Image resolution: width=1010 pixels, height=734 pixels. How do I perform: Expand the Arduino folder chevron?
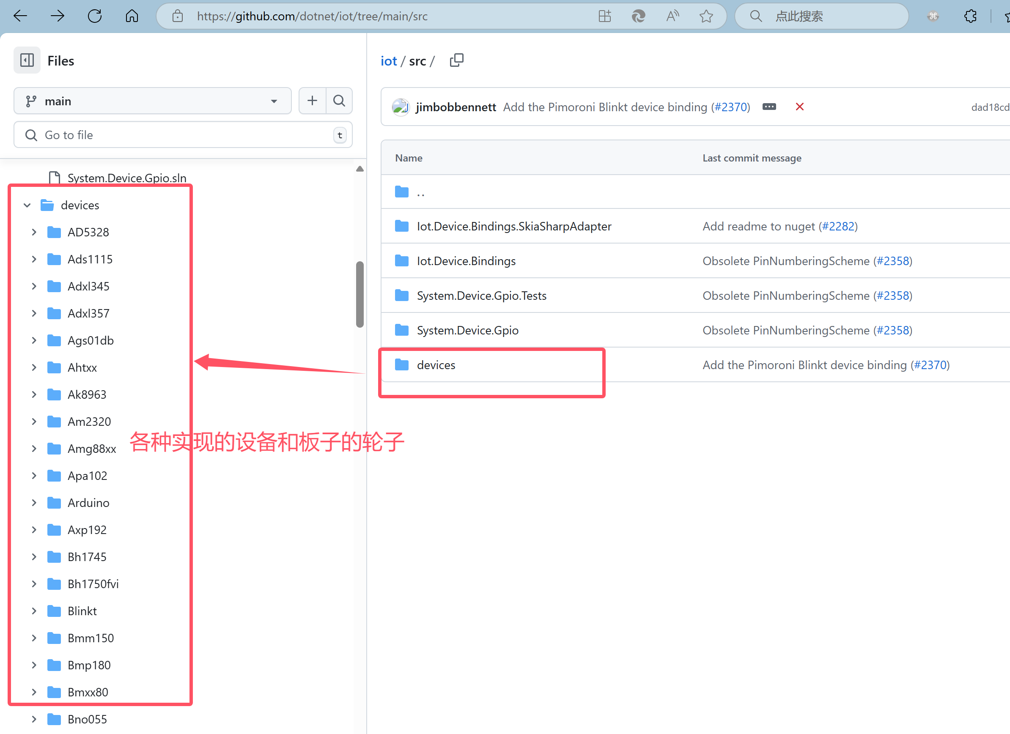(x=34, y=503)
